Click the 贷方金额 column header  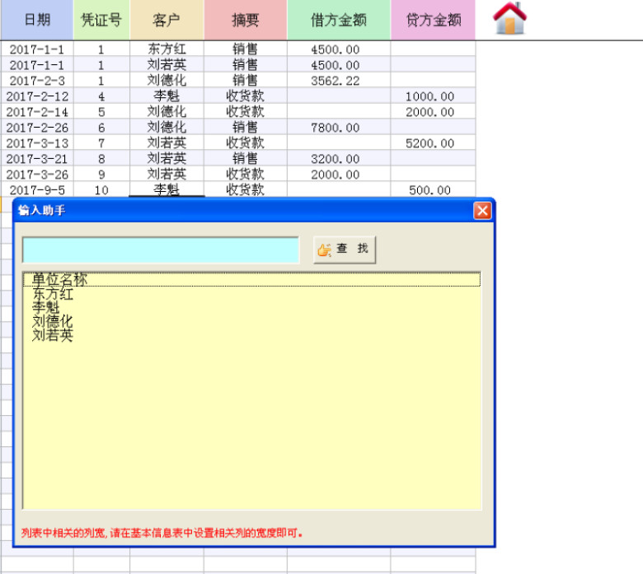click(433, 20)
